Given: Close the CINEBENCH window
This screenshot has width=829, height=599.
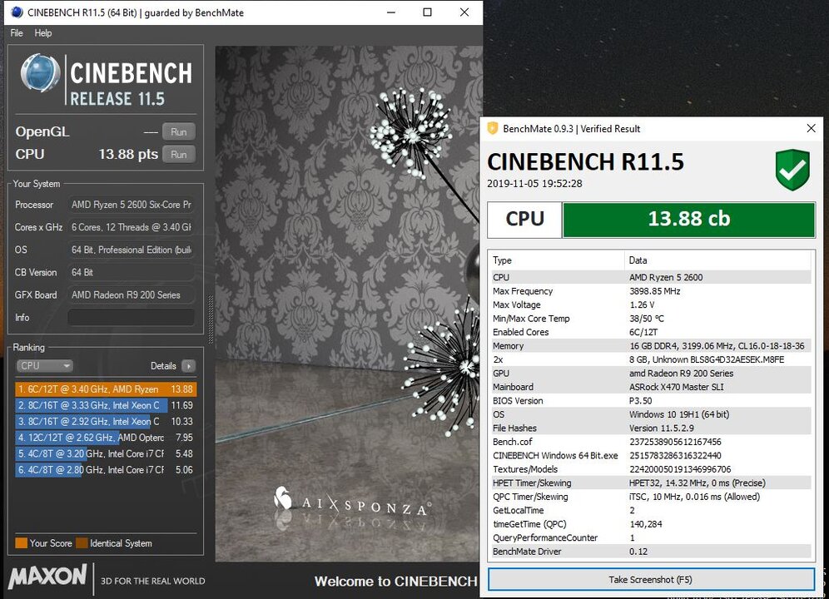Looking at the screenshot, I should [x=464, y=12].
